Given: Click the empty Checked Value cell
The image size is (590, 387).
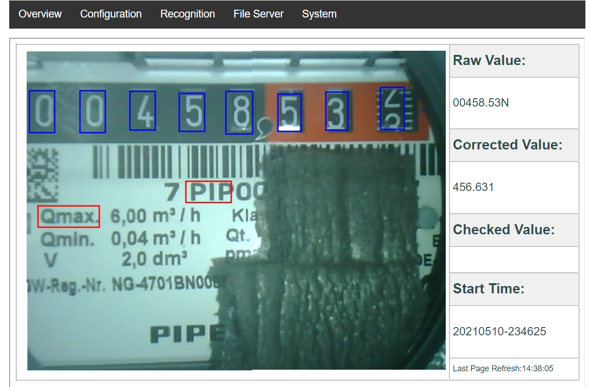Looking at the screenshot, I should point(514,260).
